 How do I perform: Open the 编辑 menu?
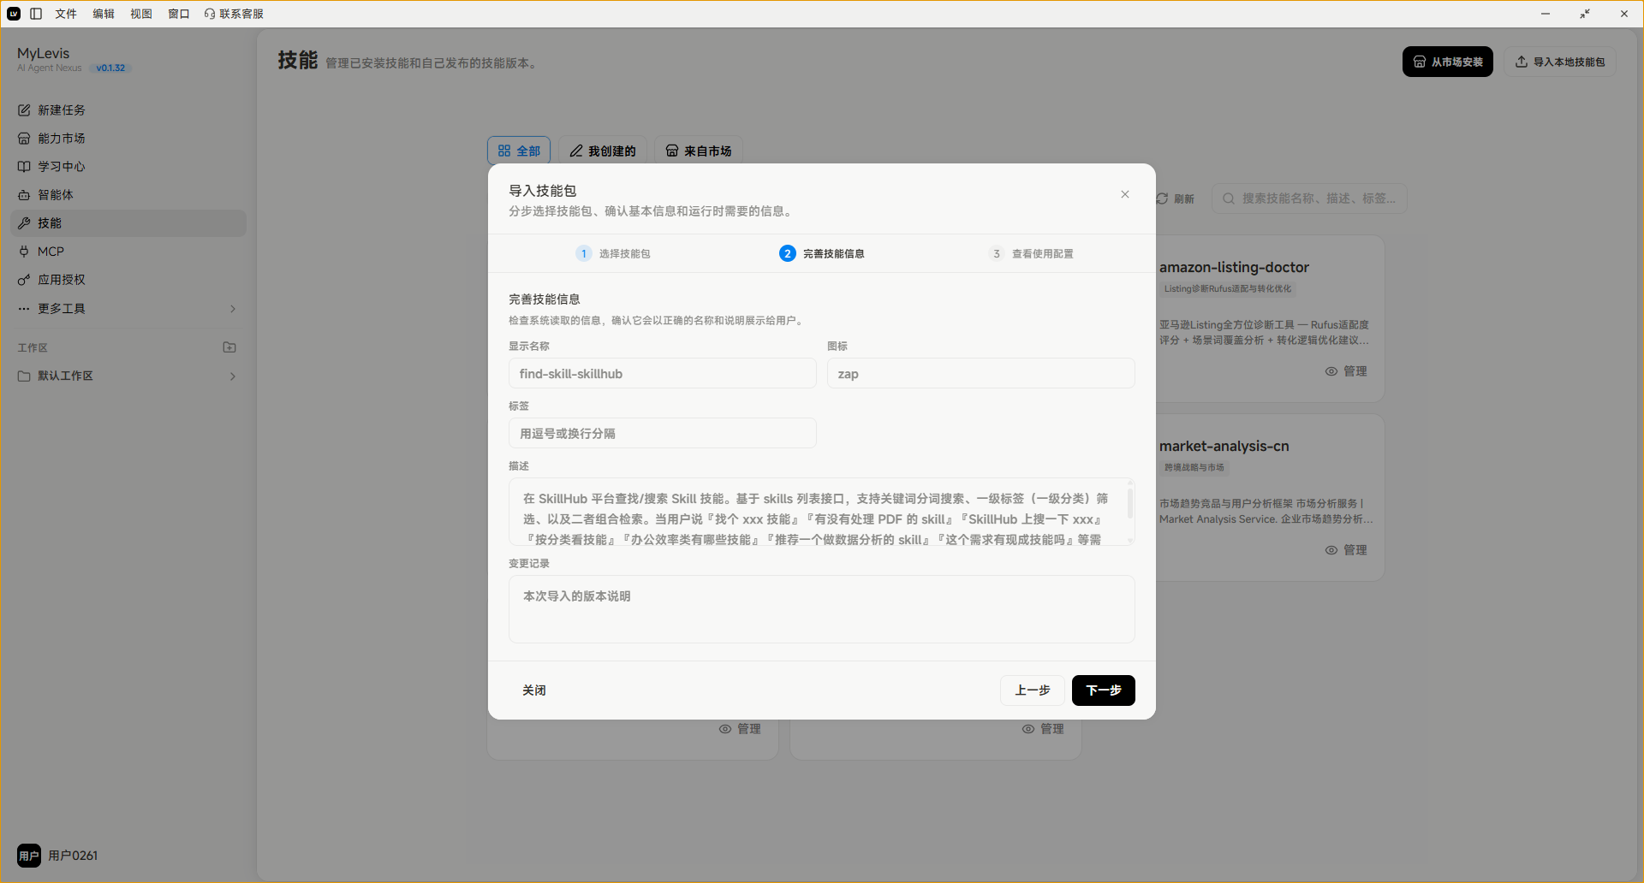pos(104,14)
